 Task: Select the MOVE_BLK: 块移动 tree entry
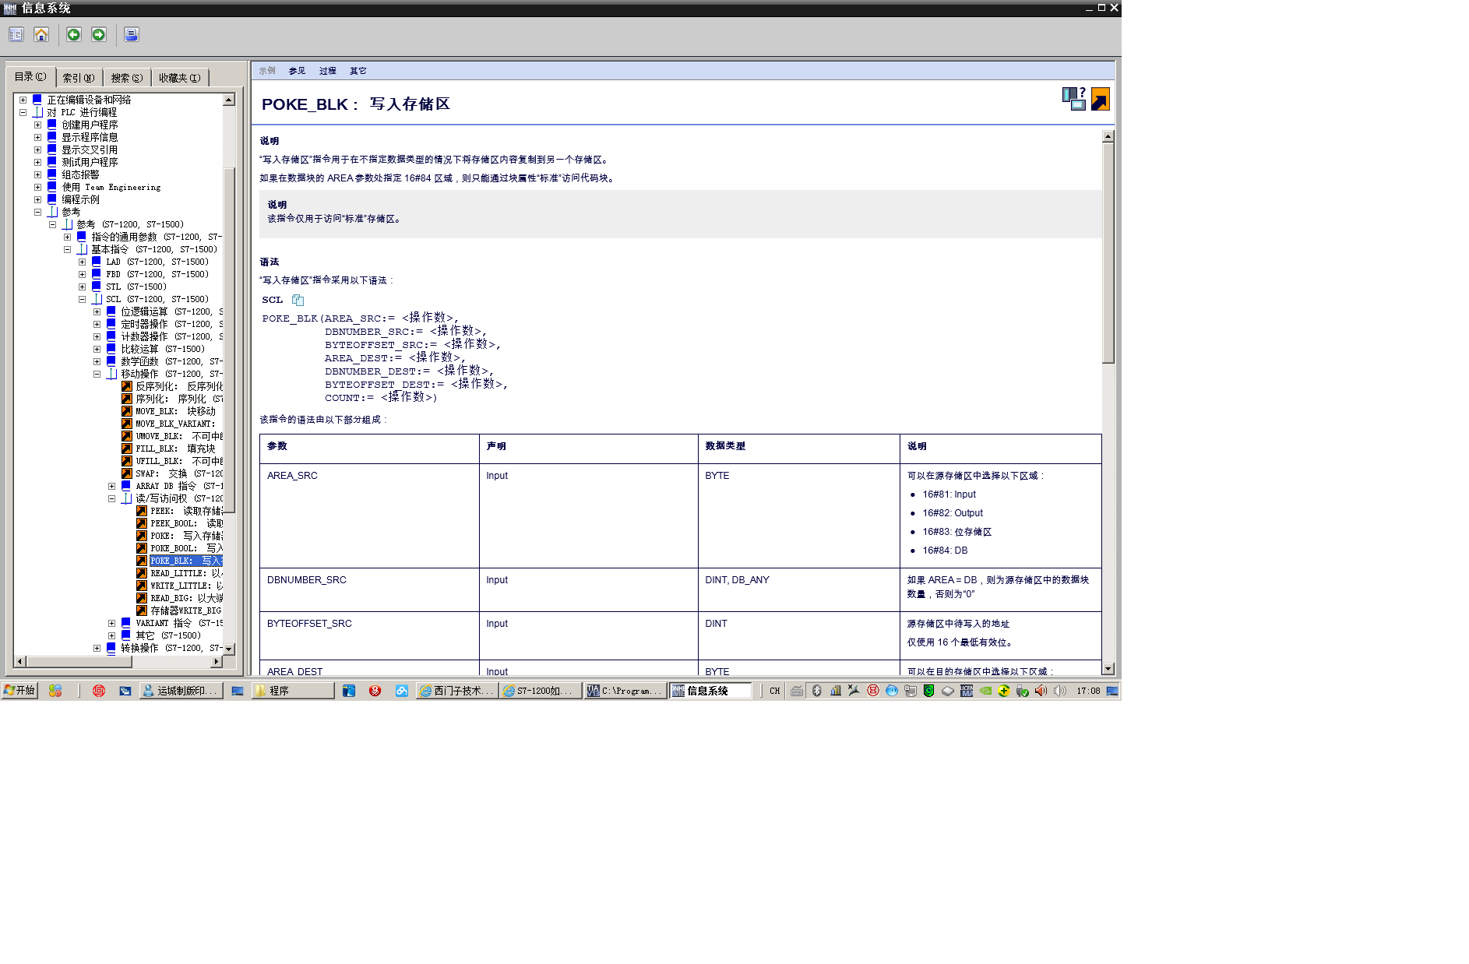(175, 411)
